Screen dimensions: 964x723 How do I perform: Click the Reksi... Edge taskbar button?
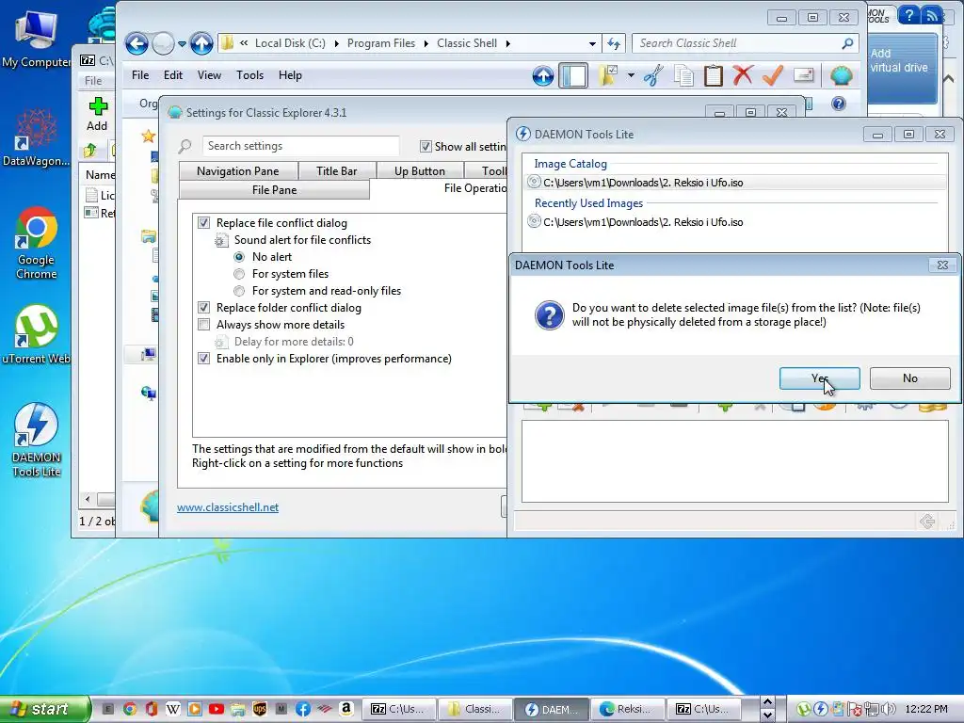coord(628,709)
